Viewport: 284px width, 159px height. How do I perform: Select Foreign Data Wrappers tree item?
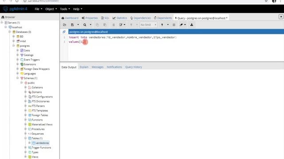(x=36, y=69)
